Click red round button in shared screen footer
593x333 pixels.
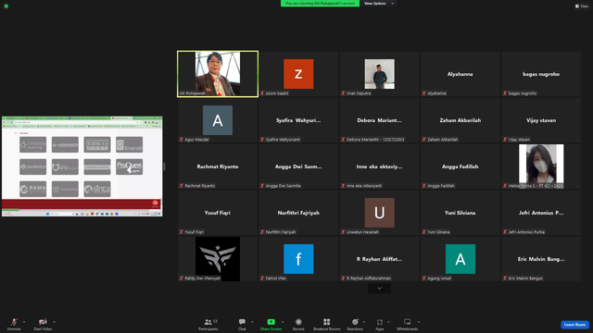(x=155, y=203)
